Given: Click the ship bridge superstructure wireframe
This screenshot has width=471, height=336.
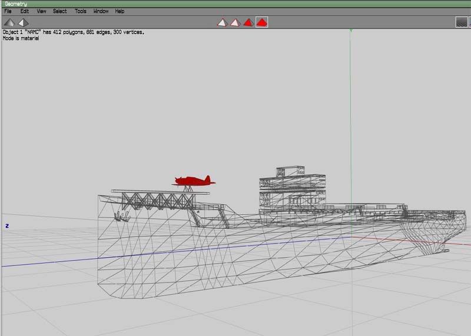Looking at the screenshot, I should click(x=292, y=189).
